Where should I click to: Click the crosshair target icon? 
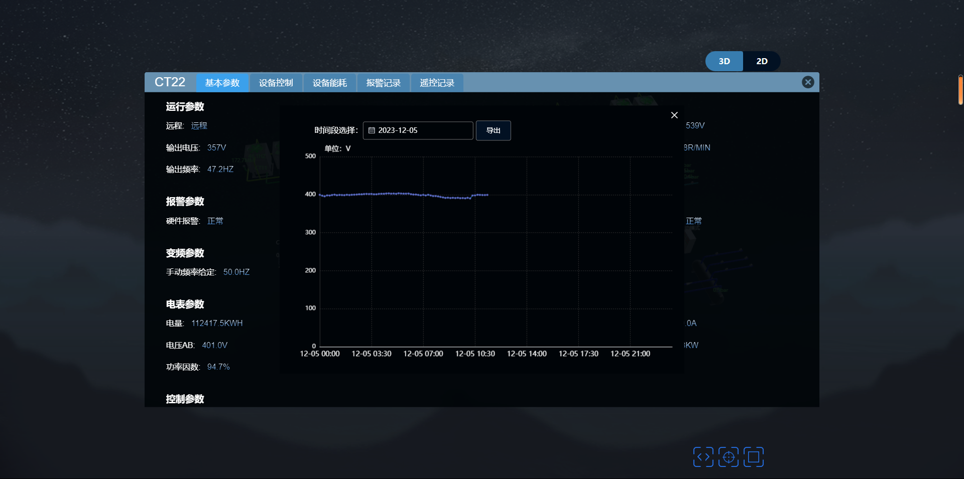pos(728,457)
